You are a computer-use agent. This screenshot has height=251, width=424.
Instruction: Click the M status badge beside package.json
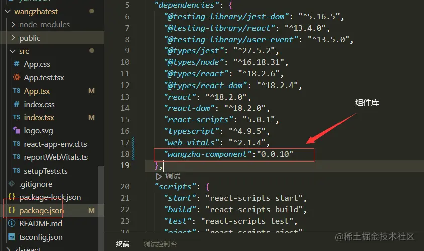[92, 210]
